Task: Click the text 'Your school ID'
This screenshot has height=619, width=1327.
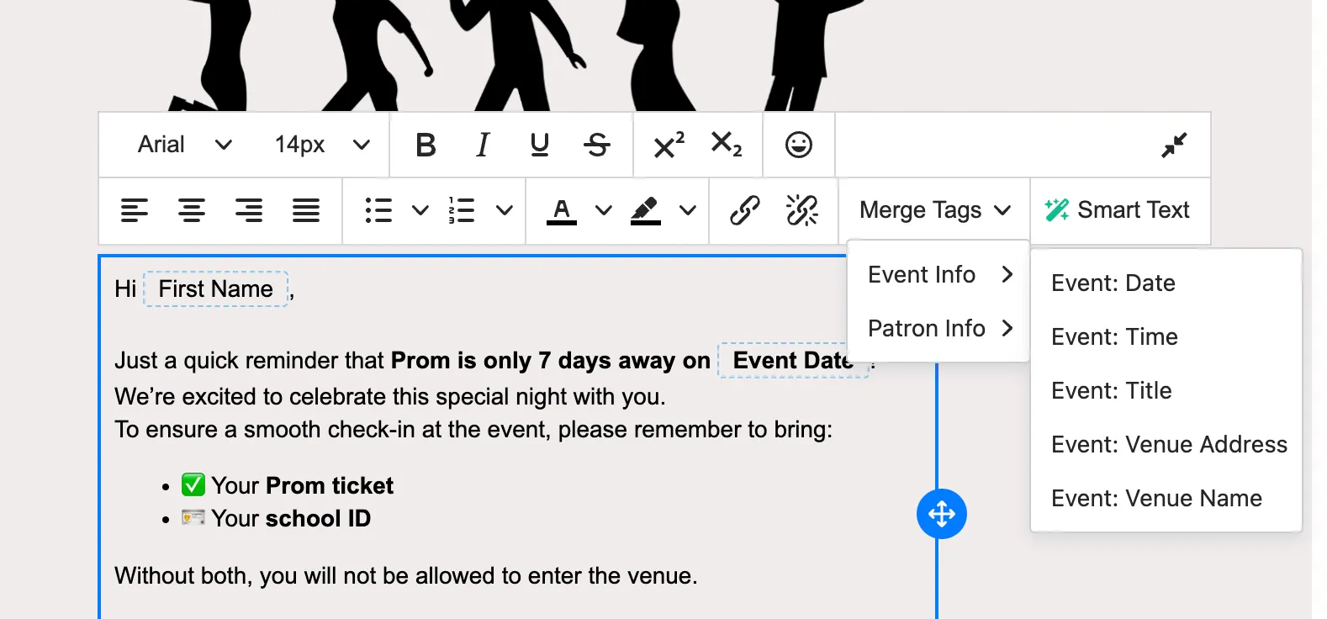Action: pos(291,518)
